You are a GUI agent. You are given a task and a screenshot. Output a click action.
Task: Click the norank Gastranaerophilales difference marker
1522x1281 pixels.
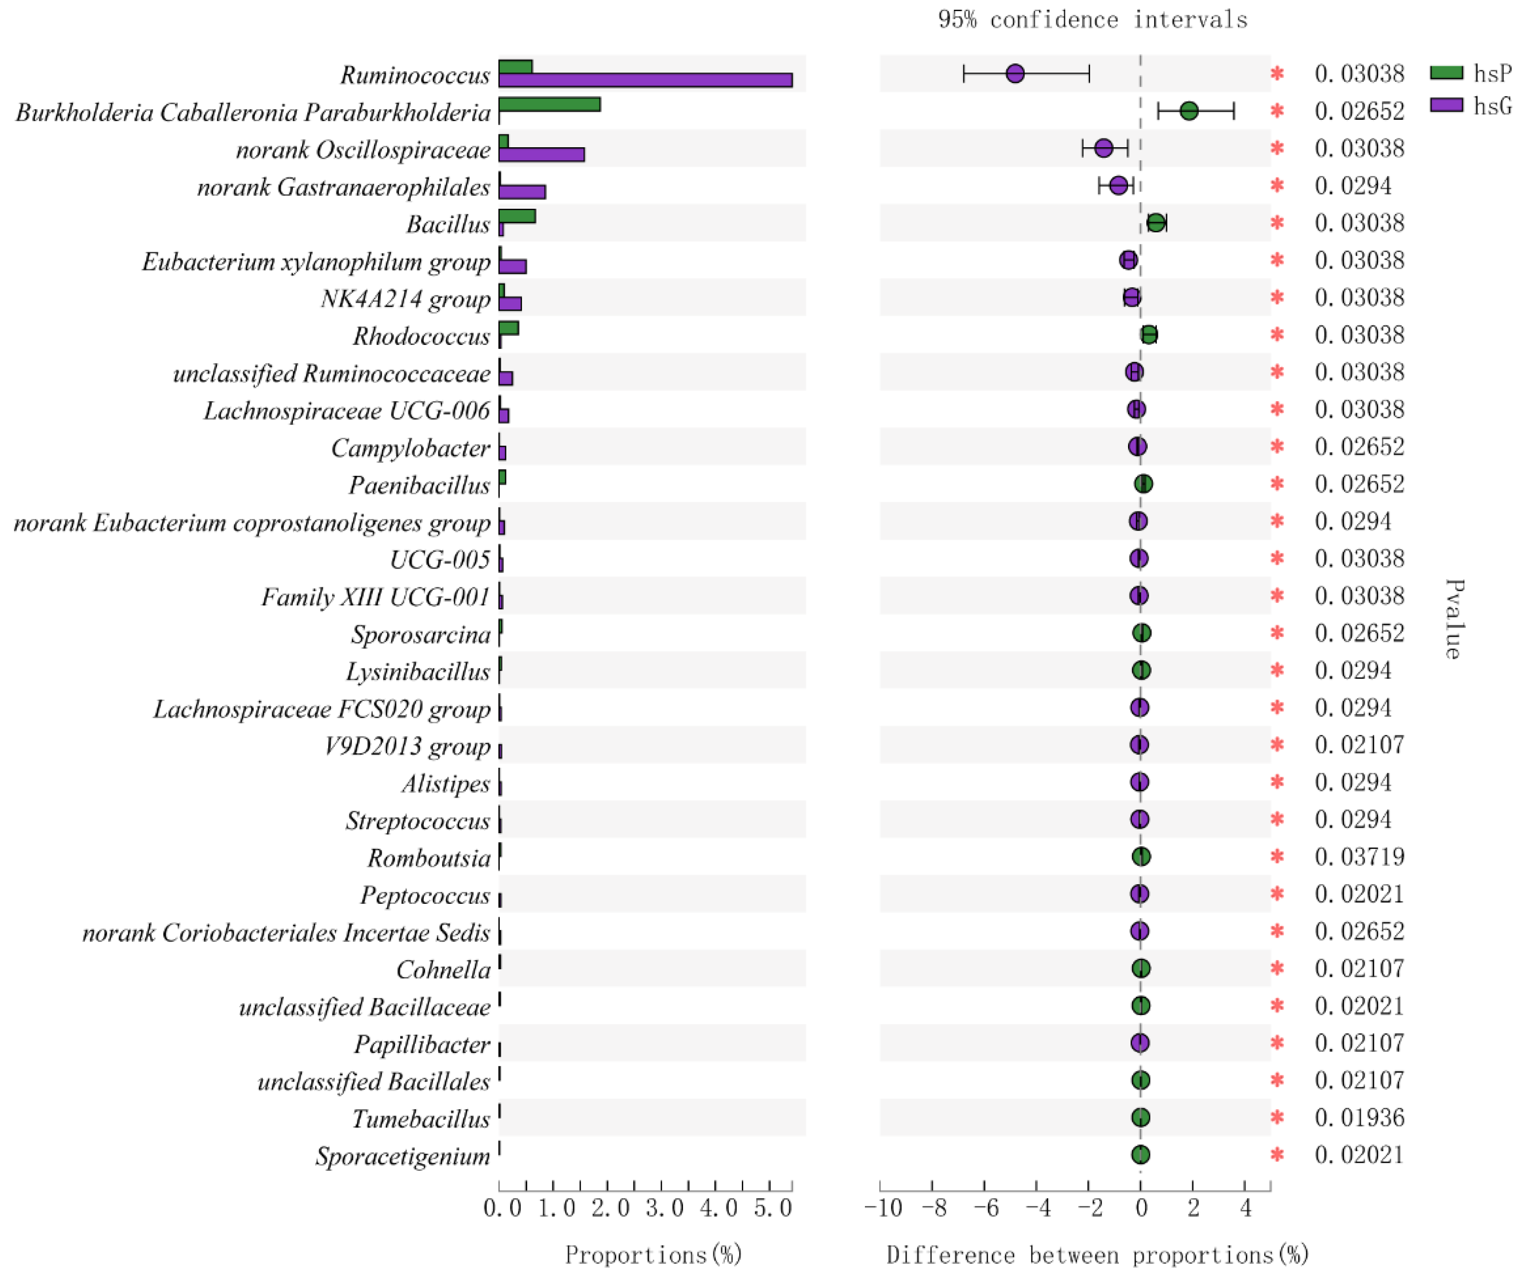click(1119, 185)
